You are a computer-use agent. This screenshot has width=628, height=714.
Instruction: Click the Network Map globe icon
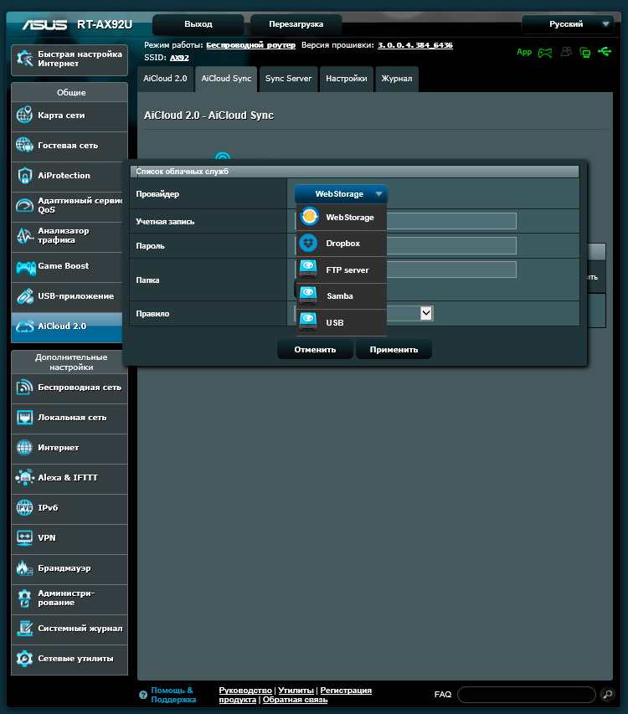pos(24,115)
